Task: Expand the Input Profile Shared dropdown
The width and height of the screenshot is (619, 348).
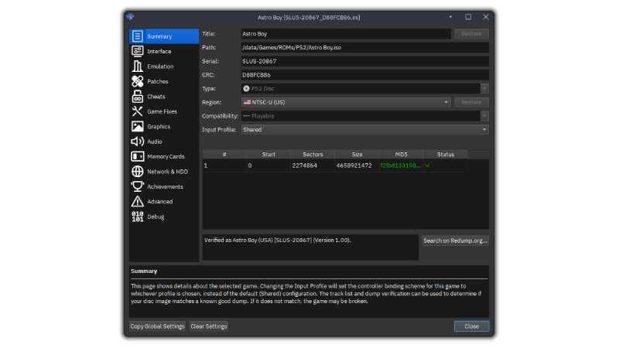Action: 484,129
